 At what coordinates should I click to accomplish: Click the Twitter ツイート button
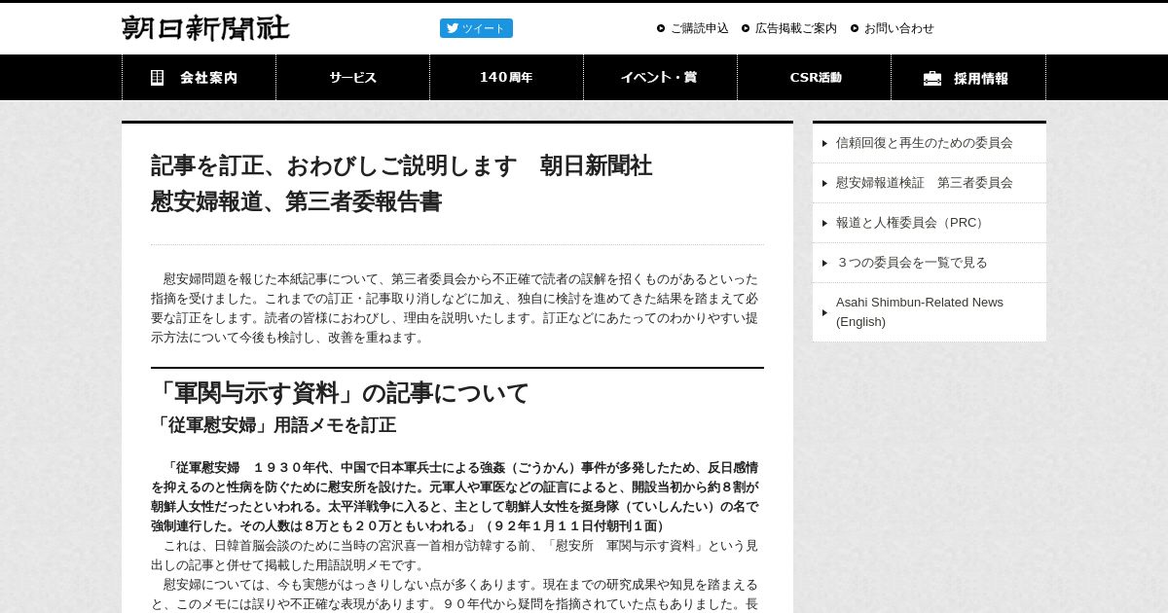476,28
